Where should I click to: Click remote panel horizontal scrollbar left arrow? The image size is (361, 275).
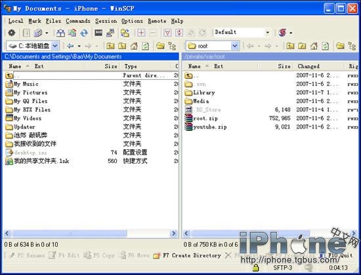[186, 233]
